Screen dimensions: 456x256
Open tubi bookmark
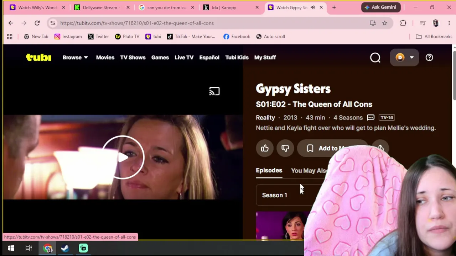coord(153,37)
